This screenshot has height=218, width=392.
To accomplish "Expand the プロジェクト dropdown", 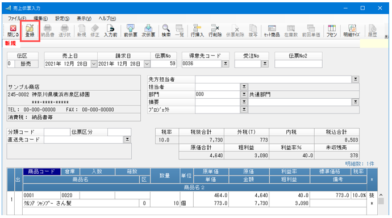I will click(244, 110).
